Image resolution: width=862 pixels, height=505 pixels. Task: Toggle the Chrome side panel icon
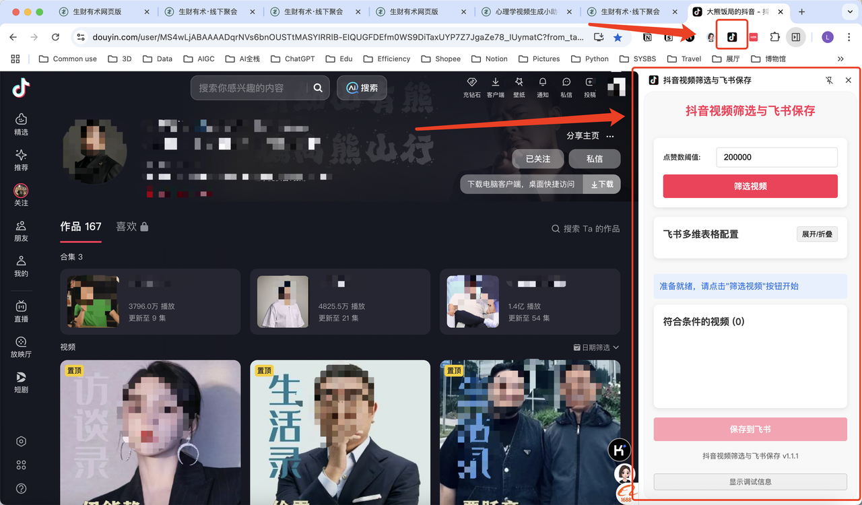click(796, 38)
